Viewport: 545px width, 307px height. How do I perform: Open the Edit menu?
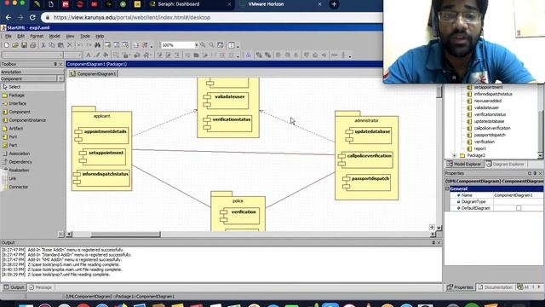[20, 36]
